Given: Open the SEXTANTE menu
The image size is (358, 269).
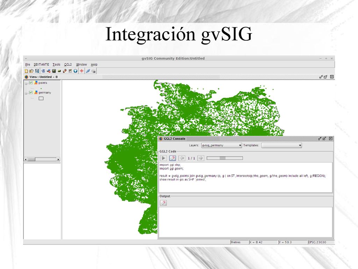Looking at the screenshot, I should 41,64.
